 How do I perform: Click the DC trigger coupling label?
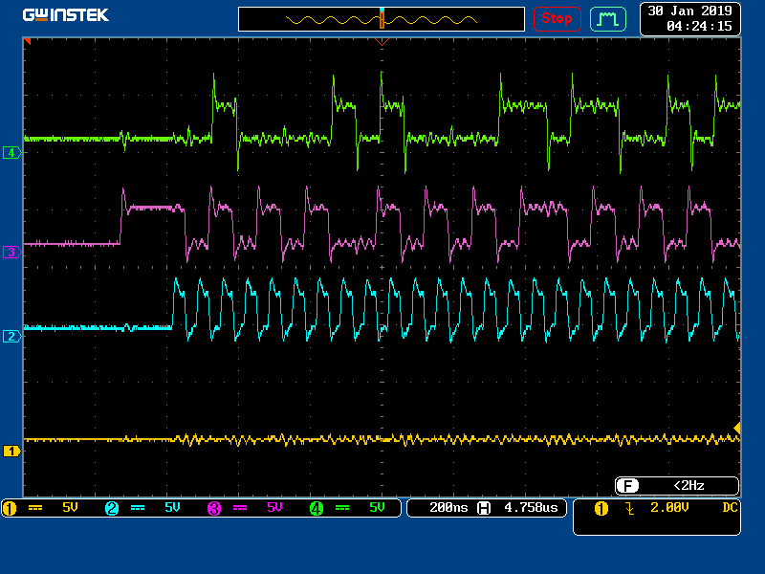click(x=730, y=508)
